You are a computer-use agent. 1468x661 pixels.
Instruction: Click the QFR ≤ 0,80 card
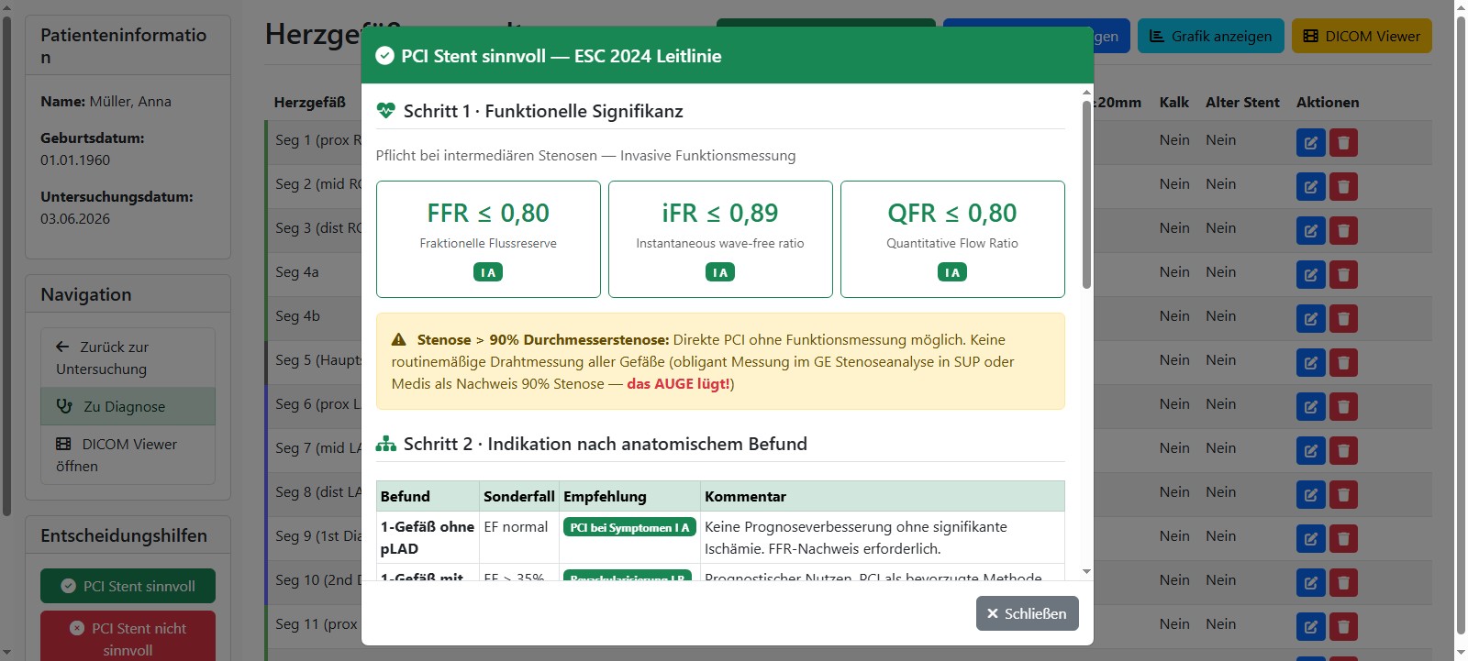[952, 239]
